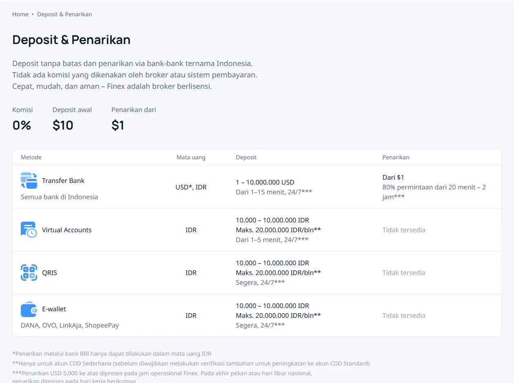Click the BRI bank withdrawal footnote
Viewport: 514px width, 383px height.
[112, 354]
